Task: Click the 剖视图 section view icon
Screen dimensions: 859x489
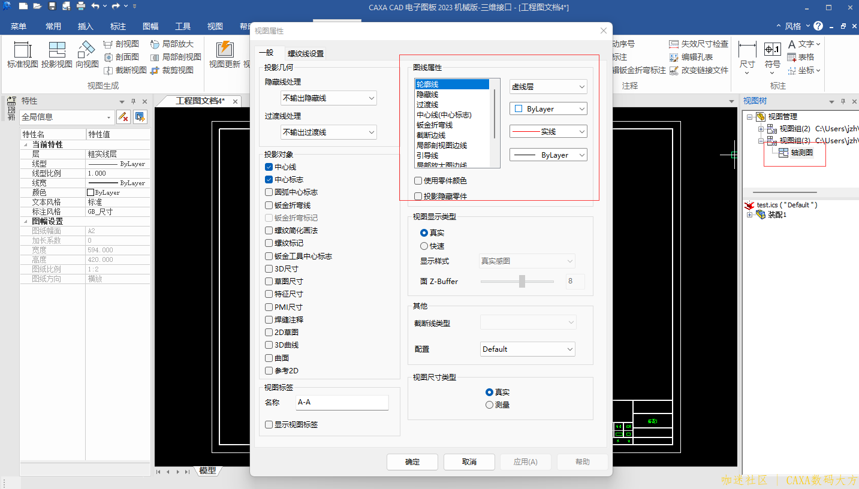Action: (108, 44)
